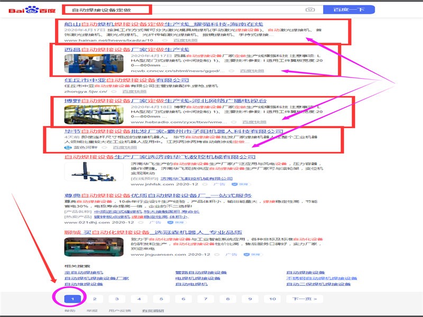This screenshot has width=423, height=317.
Task: Go to results page 7
Action: click(x=206, y=299)
